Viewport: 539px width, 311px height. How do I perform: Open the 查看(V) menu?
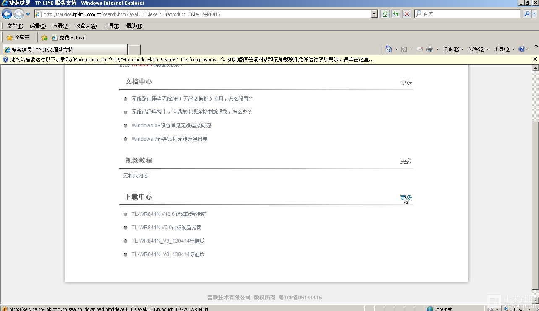coord(60,26)
